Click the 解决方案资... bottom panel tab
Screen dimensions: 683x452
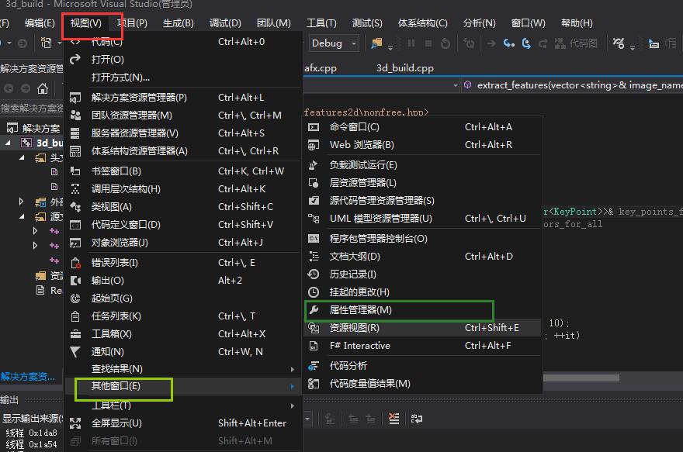tap(28, 377)
